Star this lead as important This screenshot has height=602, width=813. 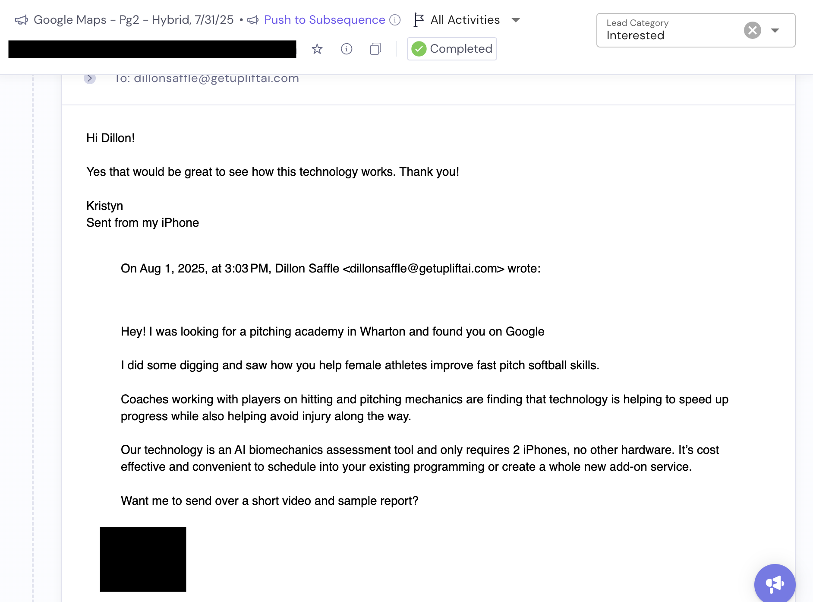coord(317,49)
